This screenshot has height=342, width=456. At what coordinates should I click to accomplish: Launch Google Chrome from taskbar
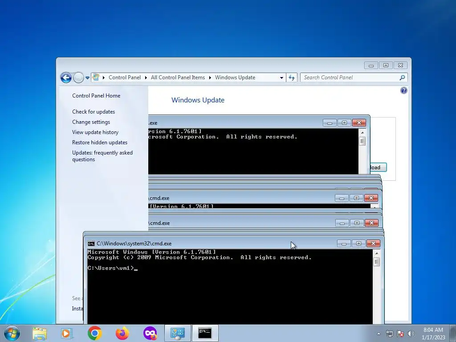click(x=94, y=333)
